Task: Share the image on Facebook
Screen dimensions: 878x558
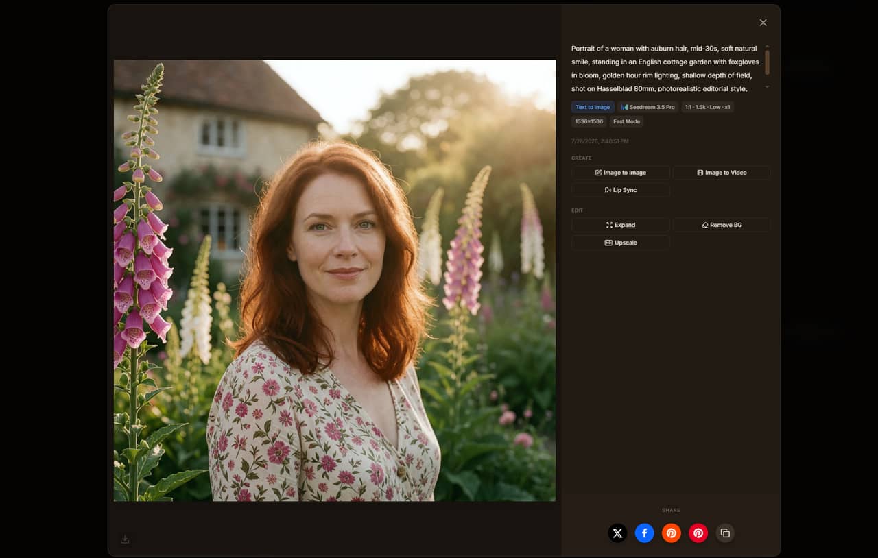Action: point(644,533)
